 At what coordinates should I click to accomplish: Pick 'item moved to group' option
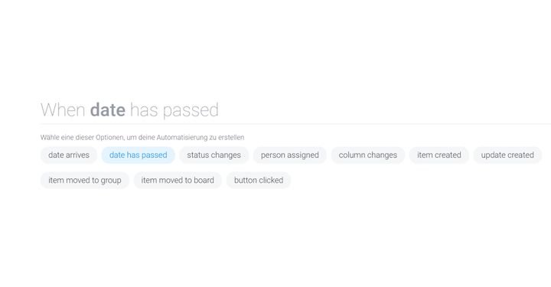pos(85,180)
